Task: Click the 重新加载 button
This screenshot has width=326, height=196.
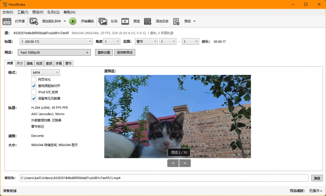Action: (104, 52)
